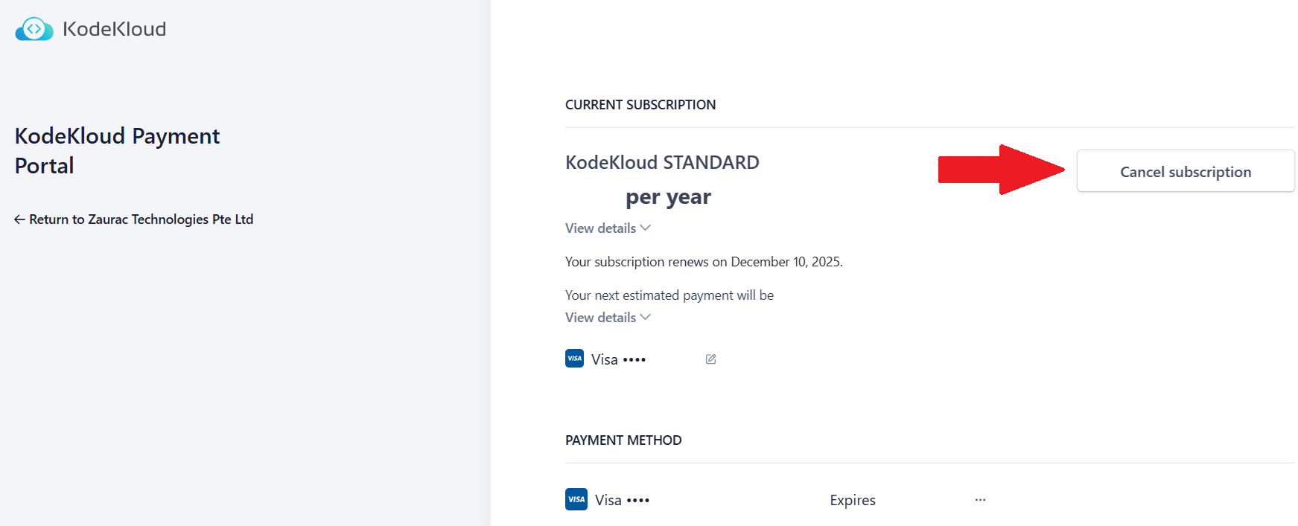Click the Expires label in Payment Method

[x=852, y=500]
